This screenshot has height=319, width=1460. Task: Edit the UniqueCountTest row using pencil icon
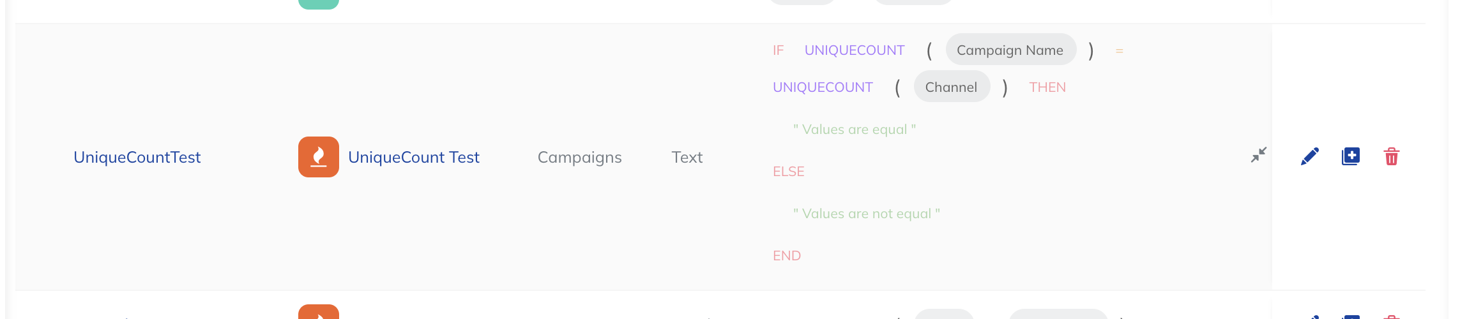click(x=1309, y=156)
